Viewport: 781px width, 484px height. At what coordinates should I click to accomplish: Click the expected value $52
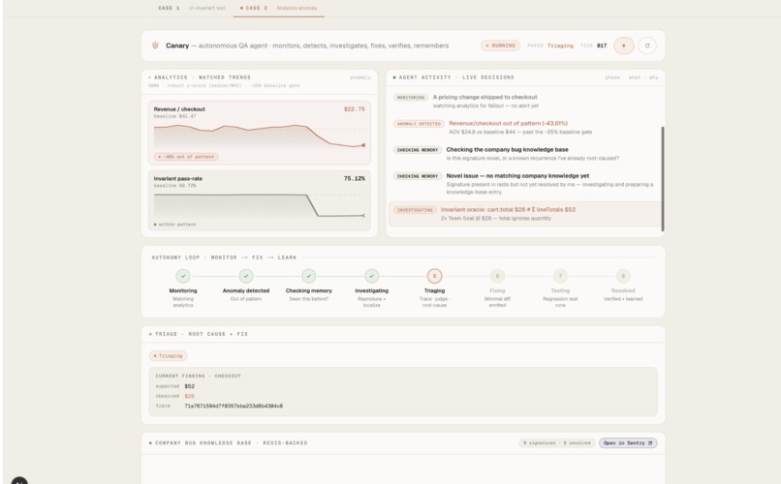pyautogui.click(x=189, y=386)
